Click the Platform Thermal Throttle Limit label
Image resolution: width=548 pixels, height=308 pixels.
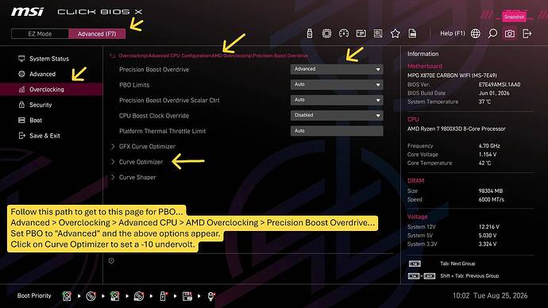coord(162,131)
